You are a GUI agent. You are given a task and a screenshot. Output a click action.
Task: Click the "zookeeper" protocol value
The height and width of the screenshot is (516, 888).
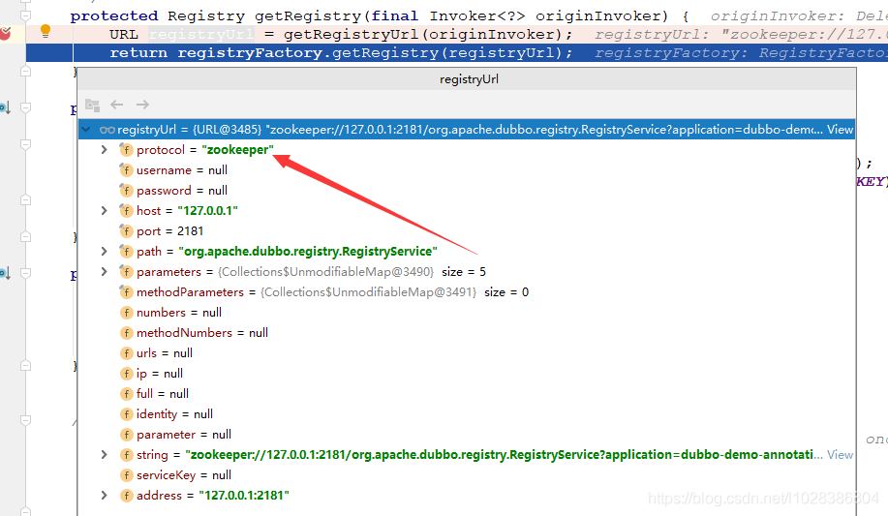click(x=238, y=149)
